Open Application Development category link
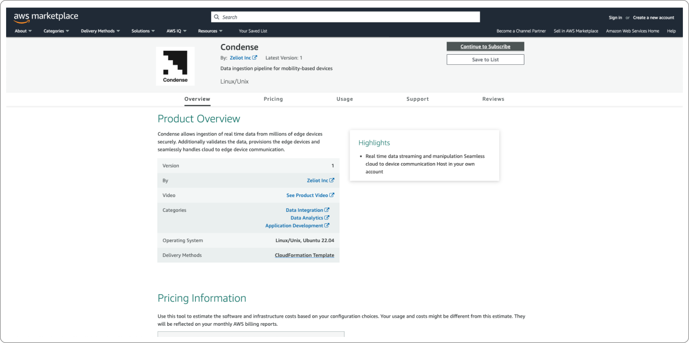The height and width of the screenshot is (343, 689). click(x=294, y=225)
